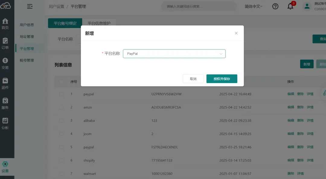The image size is (326, 179).
Task: Collapse the sidebar with the hamburger icon
Action: (x=30, y=6)
